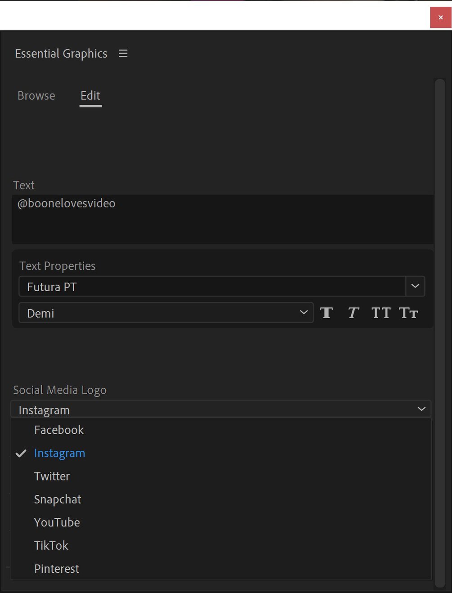This screenshot has height=593, width=452.
Task: Select the checked Instagram option
Action: click(59, 453)
